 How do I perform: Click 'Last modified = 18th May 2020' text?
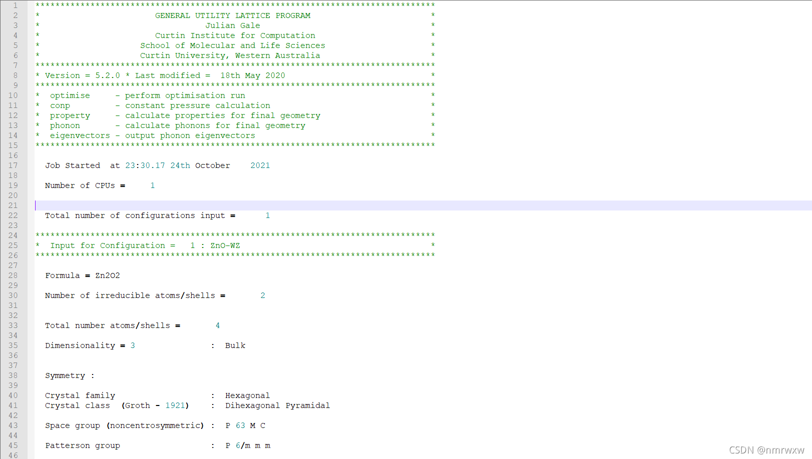pos(210,75)
